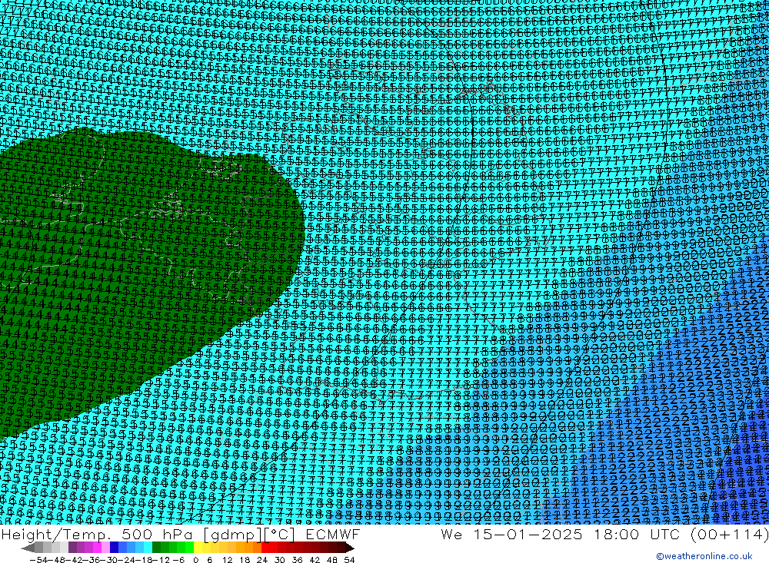Click the ECMWF model label

332,534
